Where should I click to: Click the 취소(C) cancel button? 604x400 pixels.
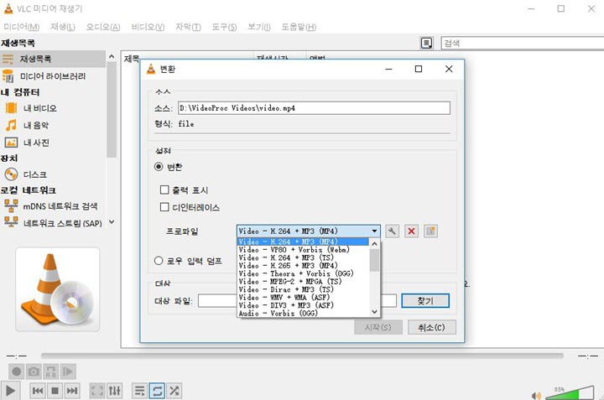click(432, 327)
